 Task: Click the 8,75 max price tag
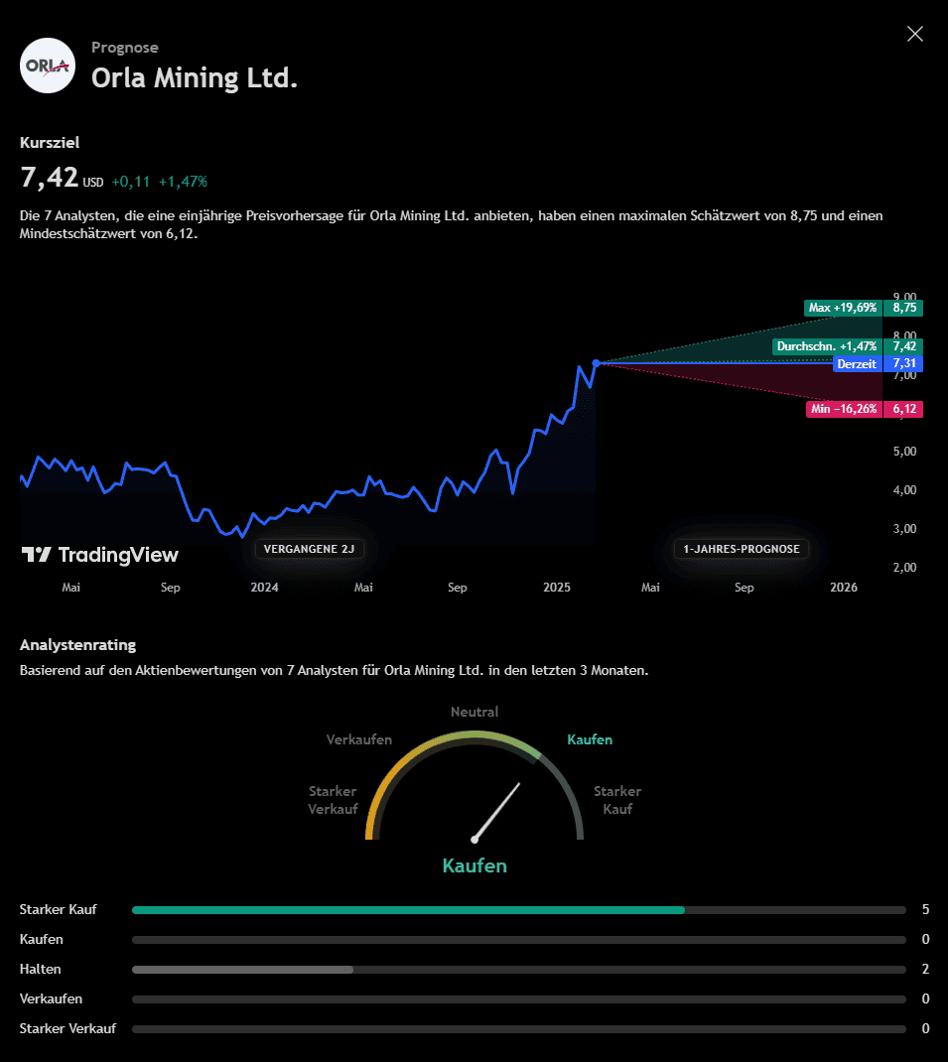point(904,308)
